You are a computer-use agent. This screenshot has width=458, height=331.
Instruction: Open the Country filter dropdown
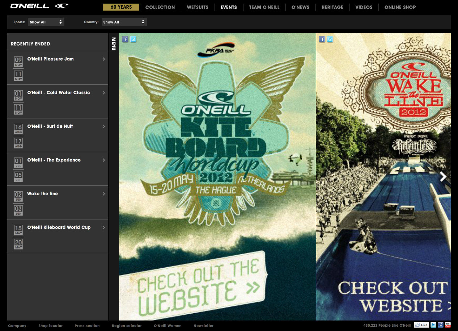click(x=124, y=22)
